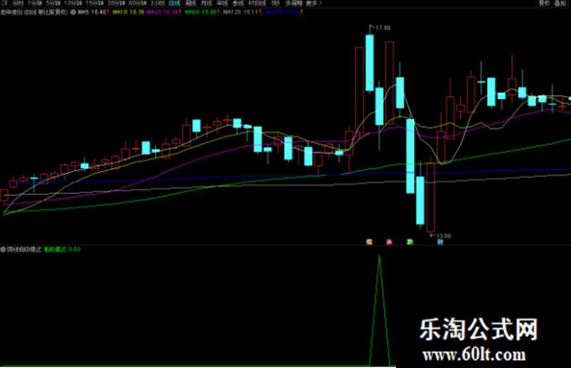The height and width of the screenshot is (368, 571).
Task: Switch to the 分时 intraday tab
Action: [x=18, y=3]
